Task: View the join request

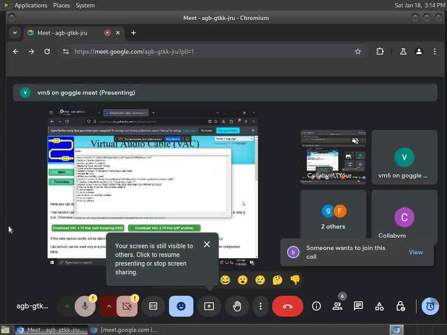Action: (x=416, y=253)
